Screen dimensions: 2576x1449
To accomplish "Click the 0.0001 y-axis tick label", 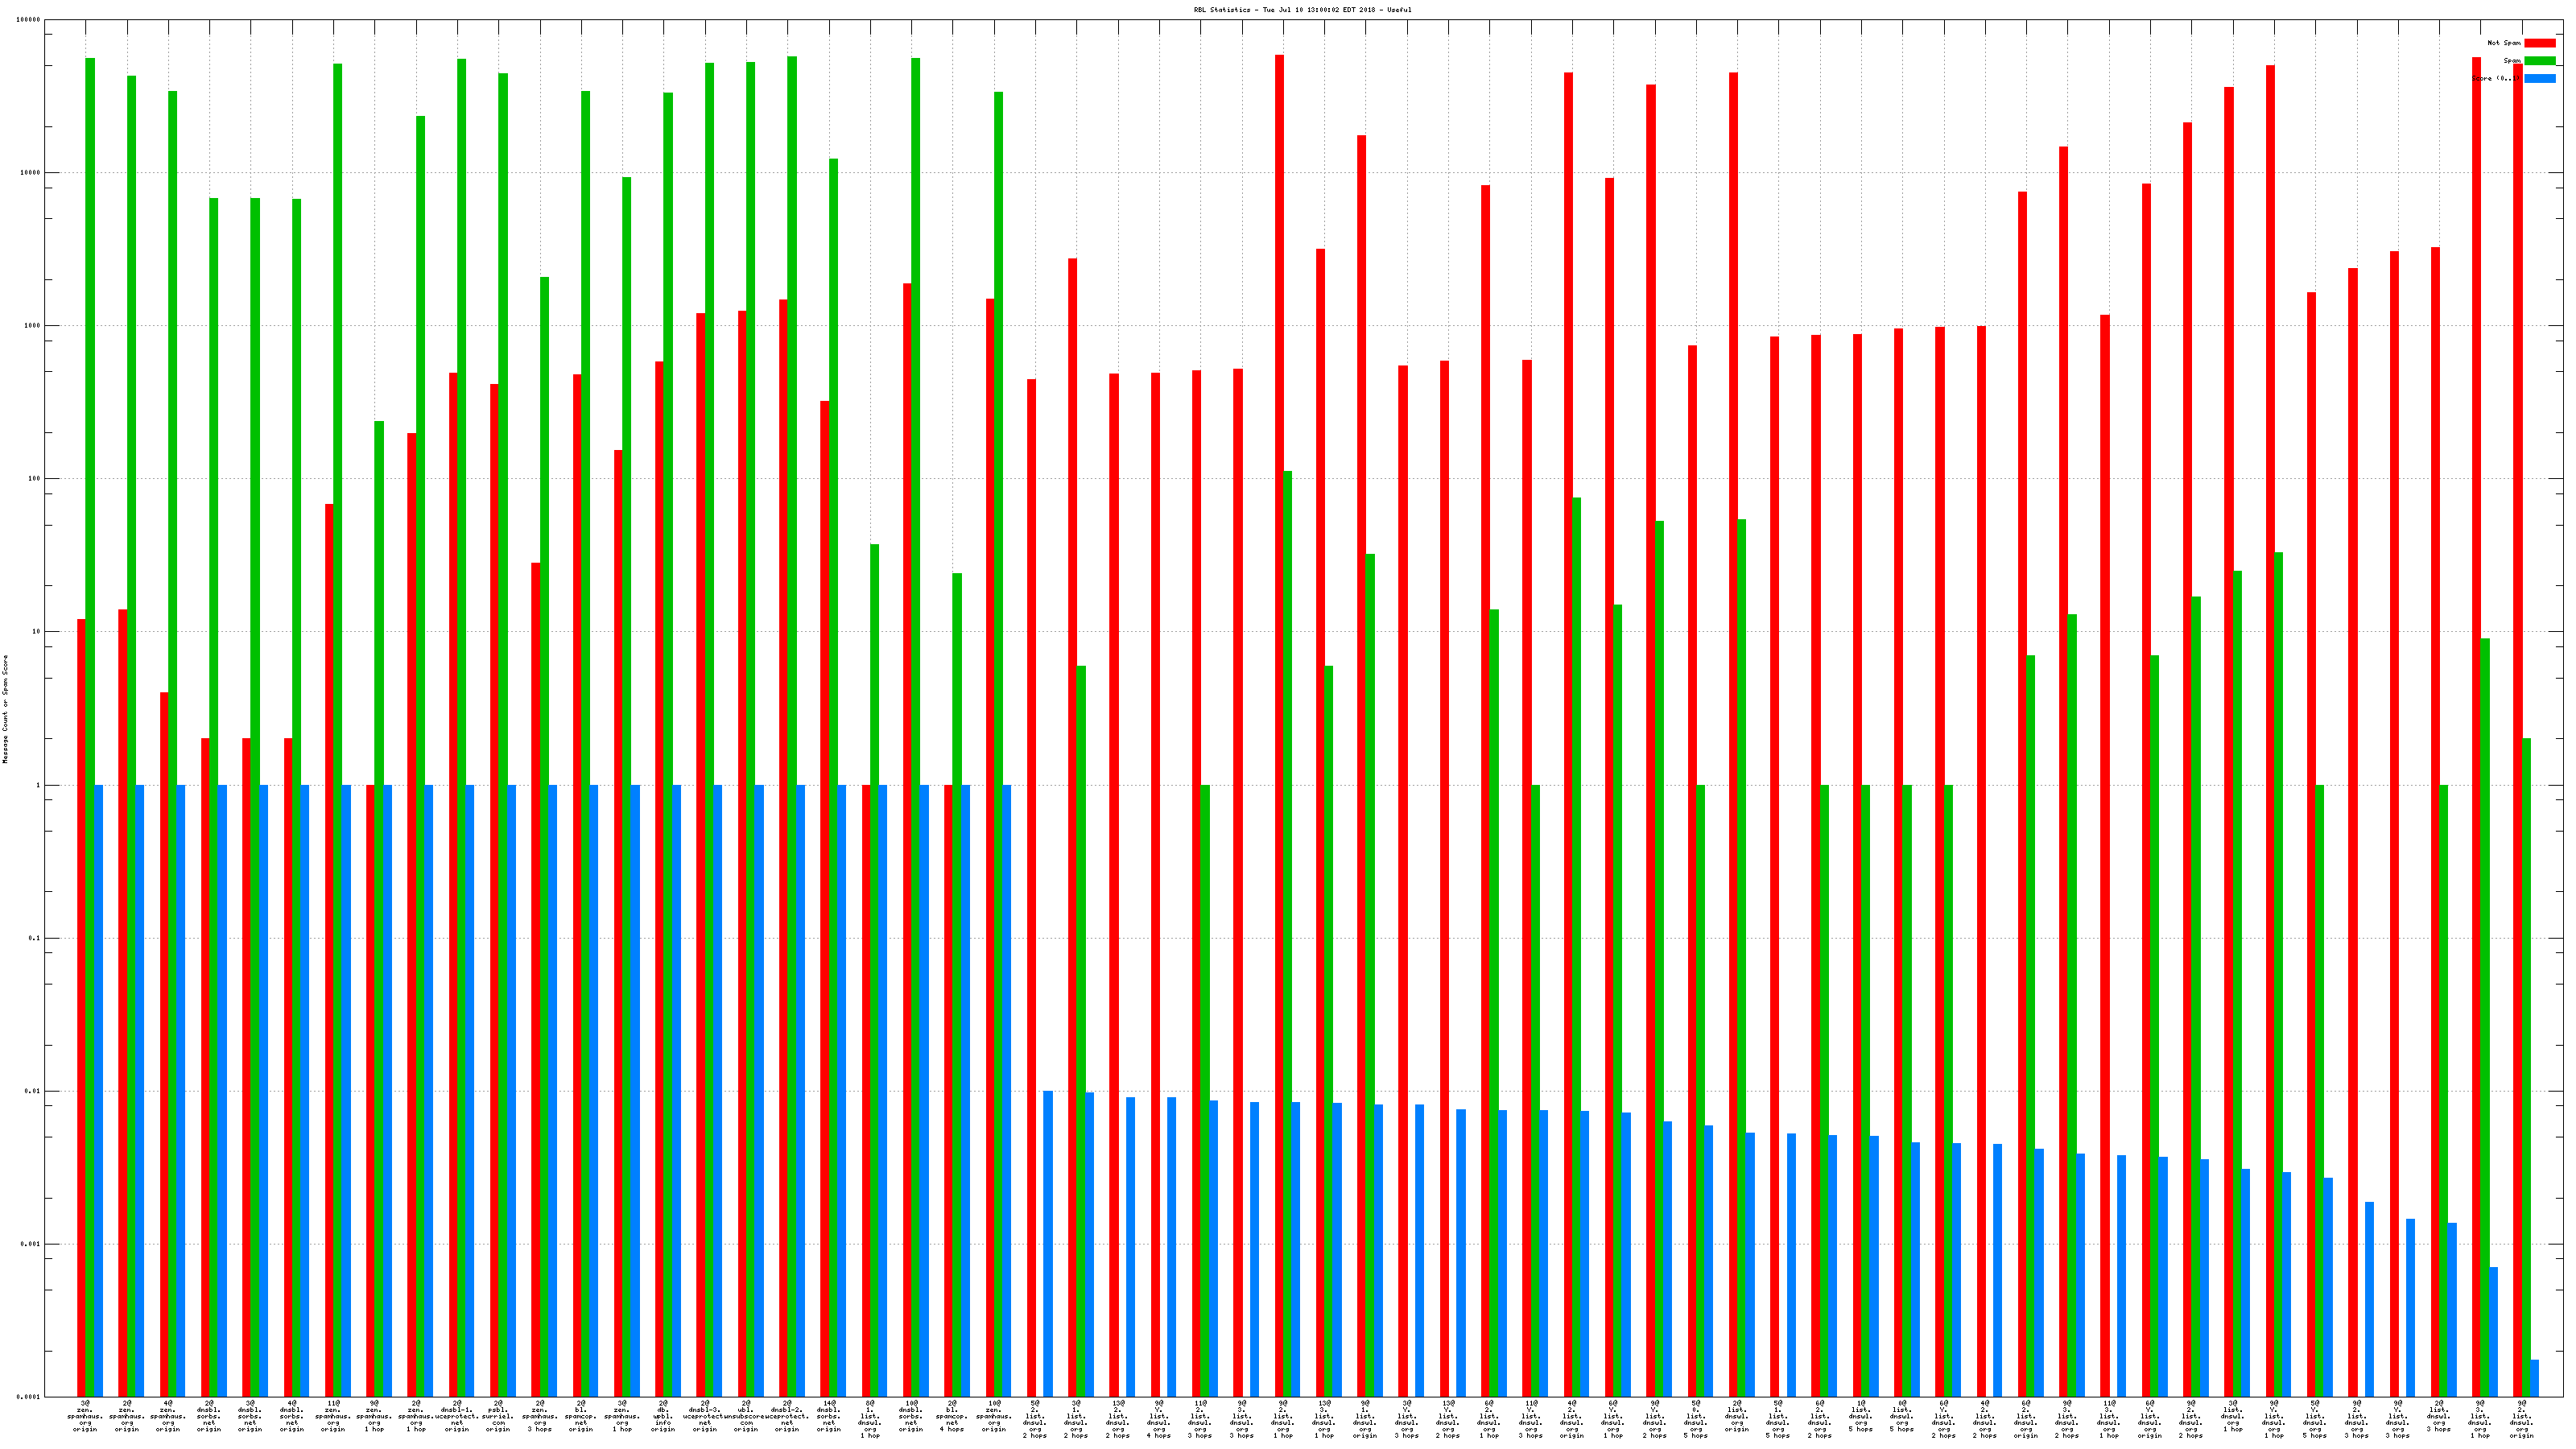I will [29, 1397].
